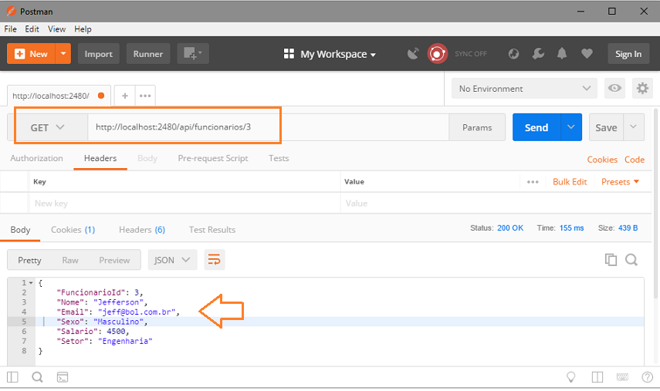Click the Bulk Edit link
This screenshot has width=660, height=391.
click(x=570, y=182)
